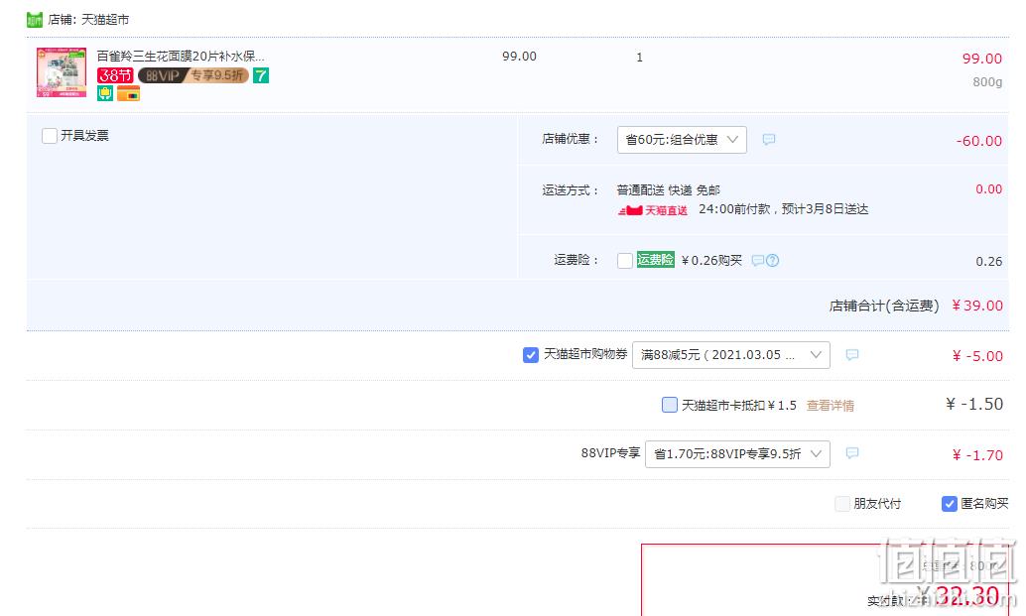1026x616 pixels.
Task: Click the quantity value 1 in the product row
Action: tap(639, 57)
